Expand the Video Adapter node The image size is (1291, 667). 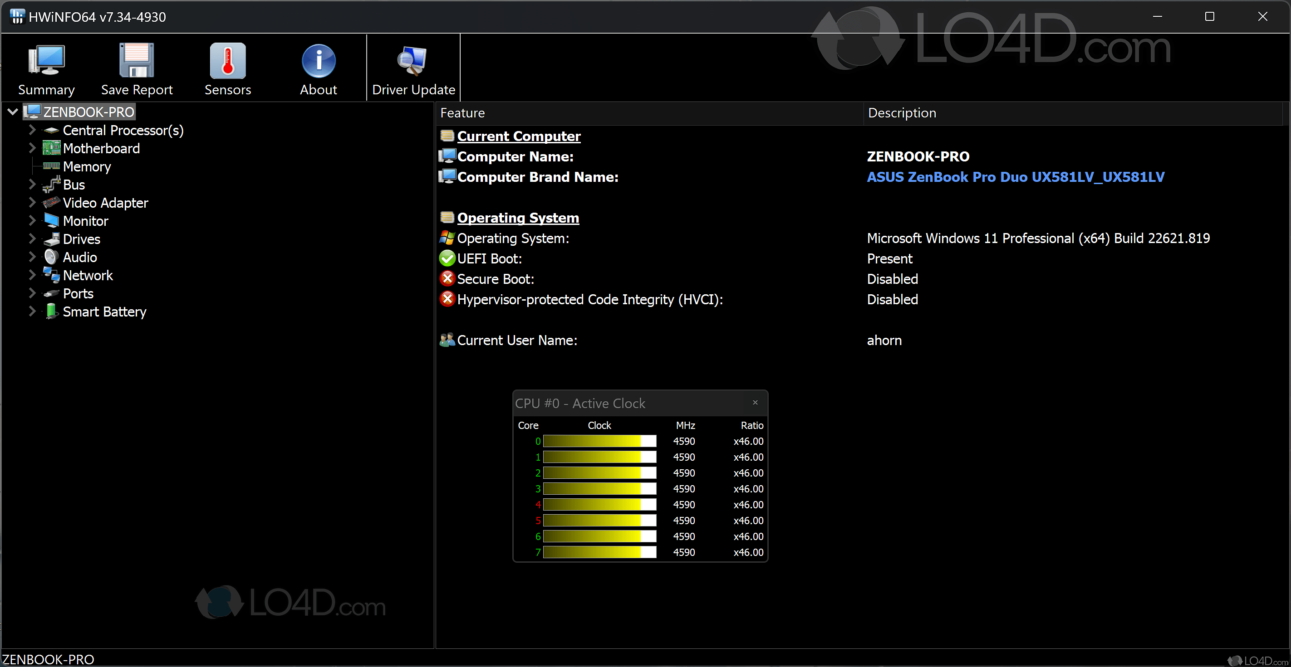tap(32, 203)
